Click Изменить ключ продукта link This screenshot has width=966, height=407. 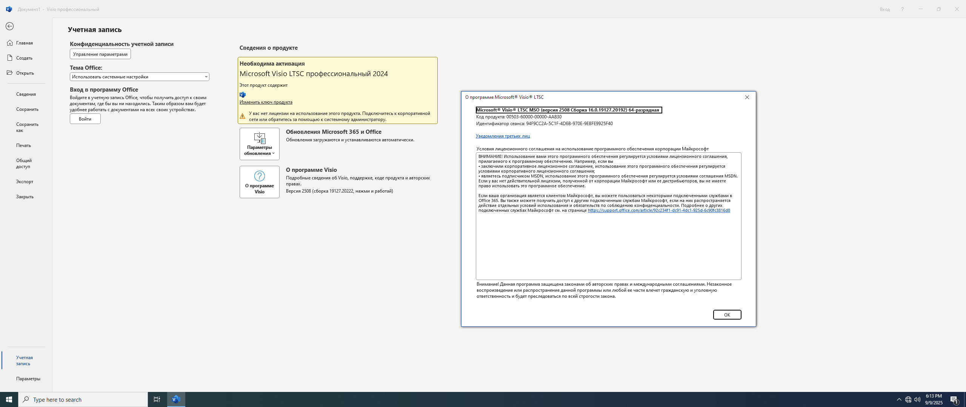point(266,102)
